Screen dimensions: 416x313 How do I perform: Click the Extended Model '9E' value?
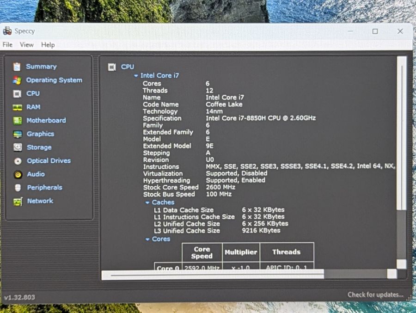[209, 146]
